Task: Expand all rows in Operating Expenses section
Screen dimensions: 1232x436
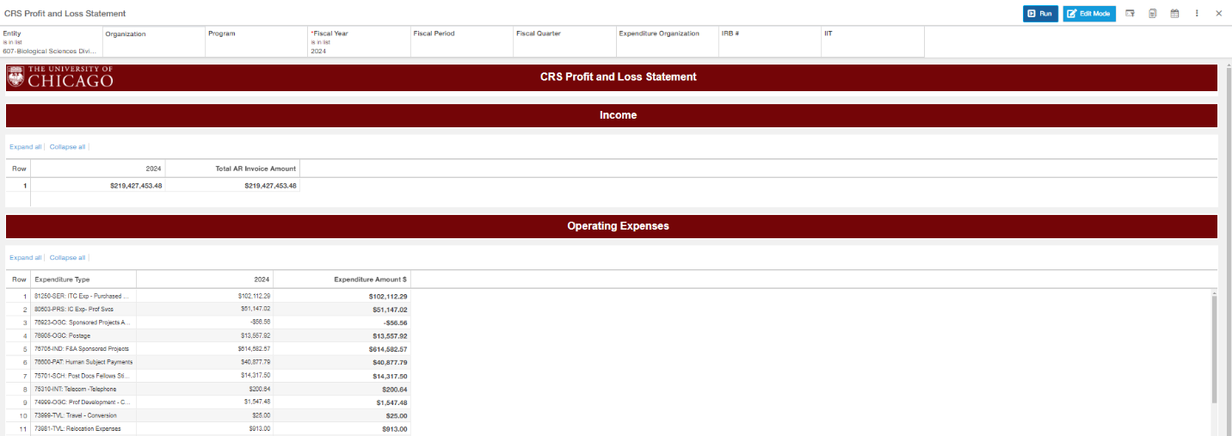Action: [26, 258]
